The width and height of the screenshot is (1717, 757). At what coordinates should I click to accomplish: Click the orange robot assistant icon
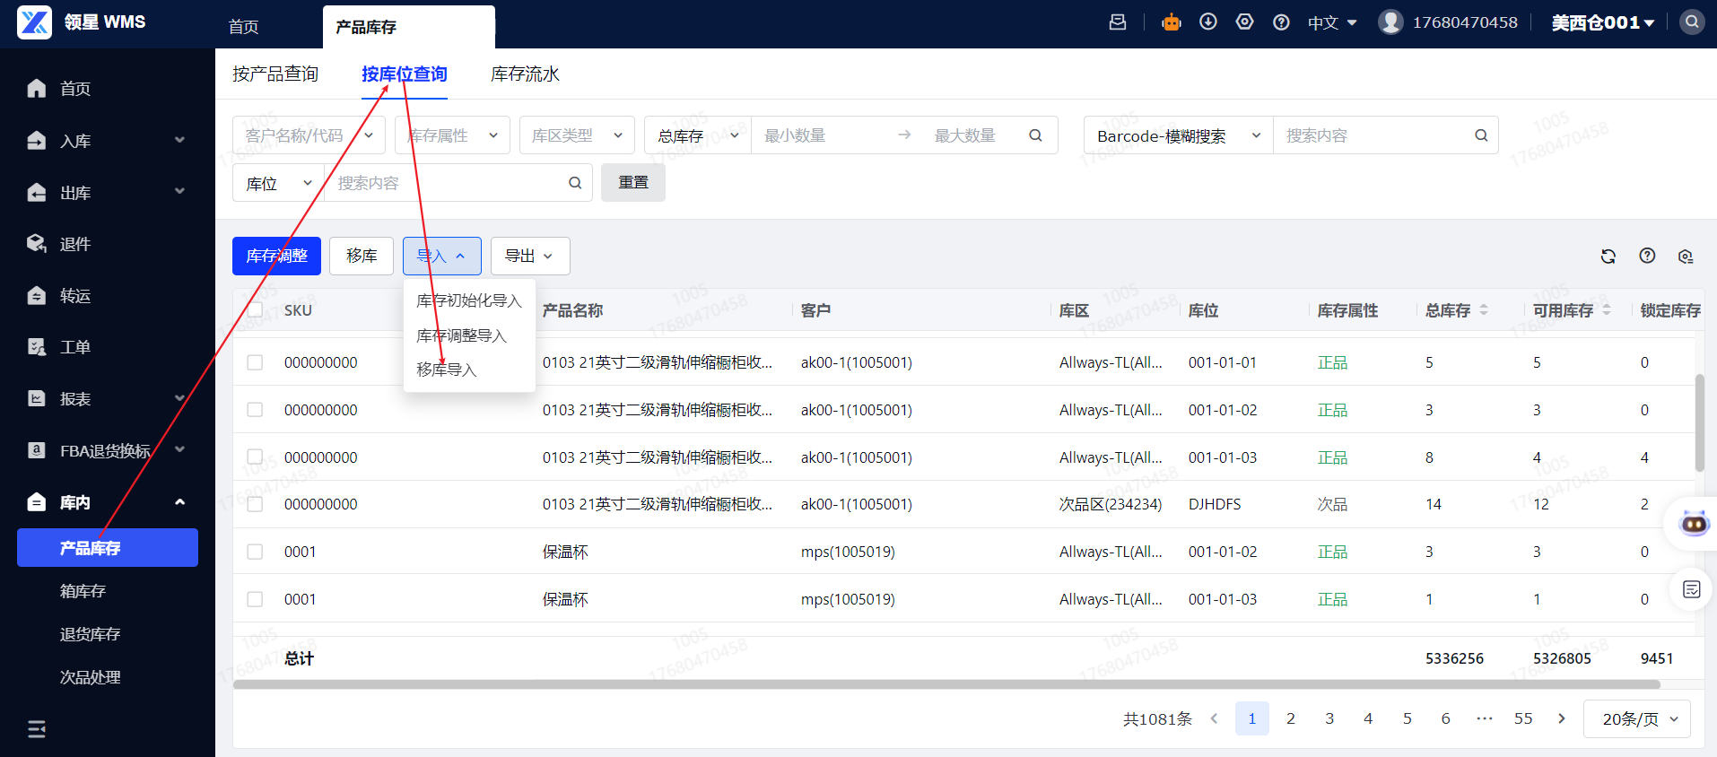tap(1172, 22)
